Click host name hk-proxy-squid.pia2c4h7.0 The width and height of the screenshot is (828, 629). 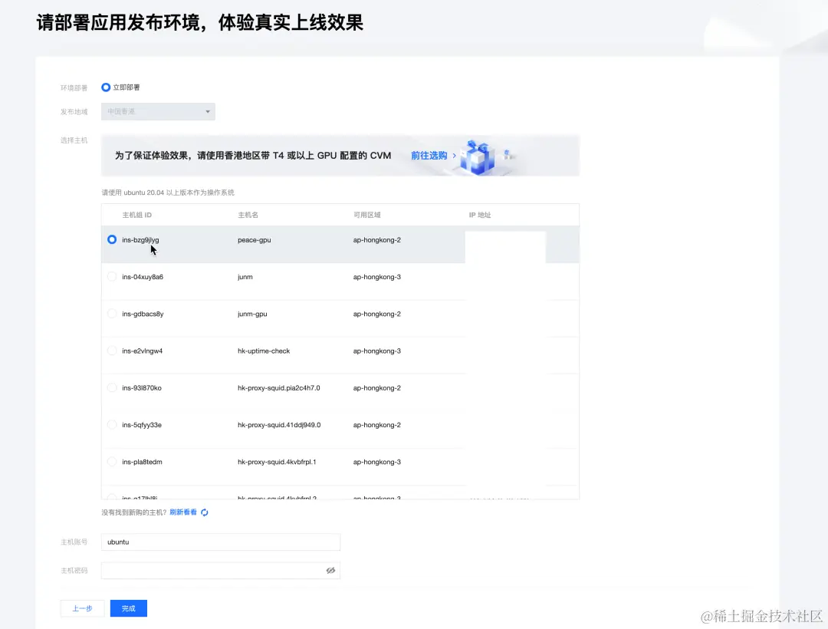pos(279,387)
